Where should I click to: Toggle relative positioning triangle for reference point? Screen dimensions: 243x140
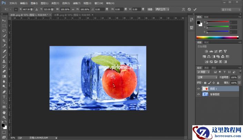(x=37, y=9)
